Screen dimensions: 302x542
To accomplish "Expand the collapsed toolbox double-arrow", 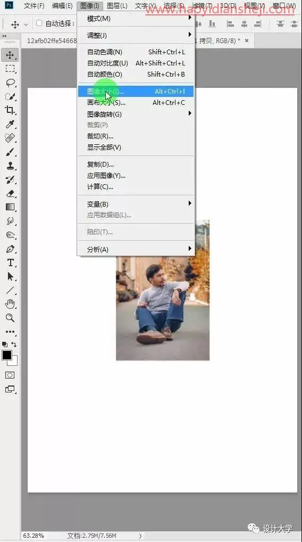I will (4, 36).
